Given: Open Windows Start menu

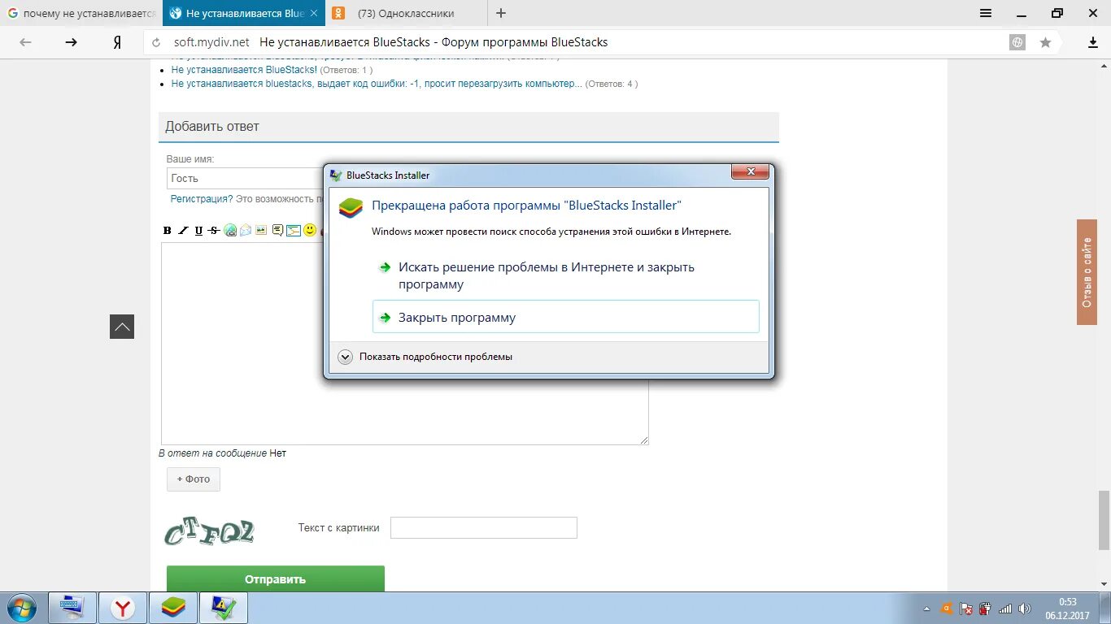Looking at the screenshot, I should point(20,608).
